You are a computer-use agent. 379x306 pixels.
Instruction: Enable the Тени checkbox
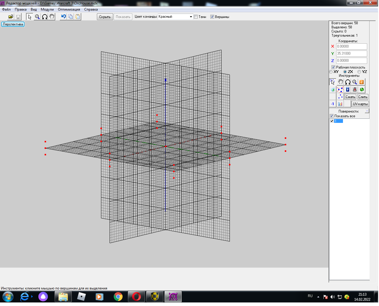[196, 17]
